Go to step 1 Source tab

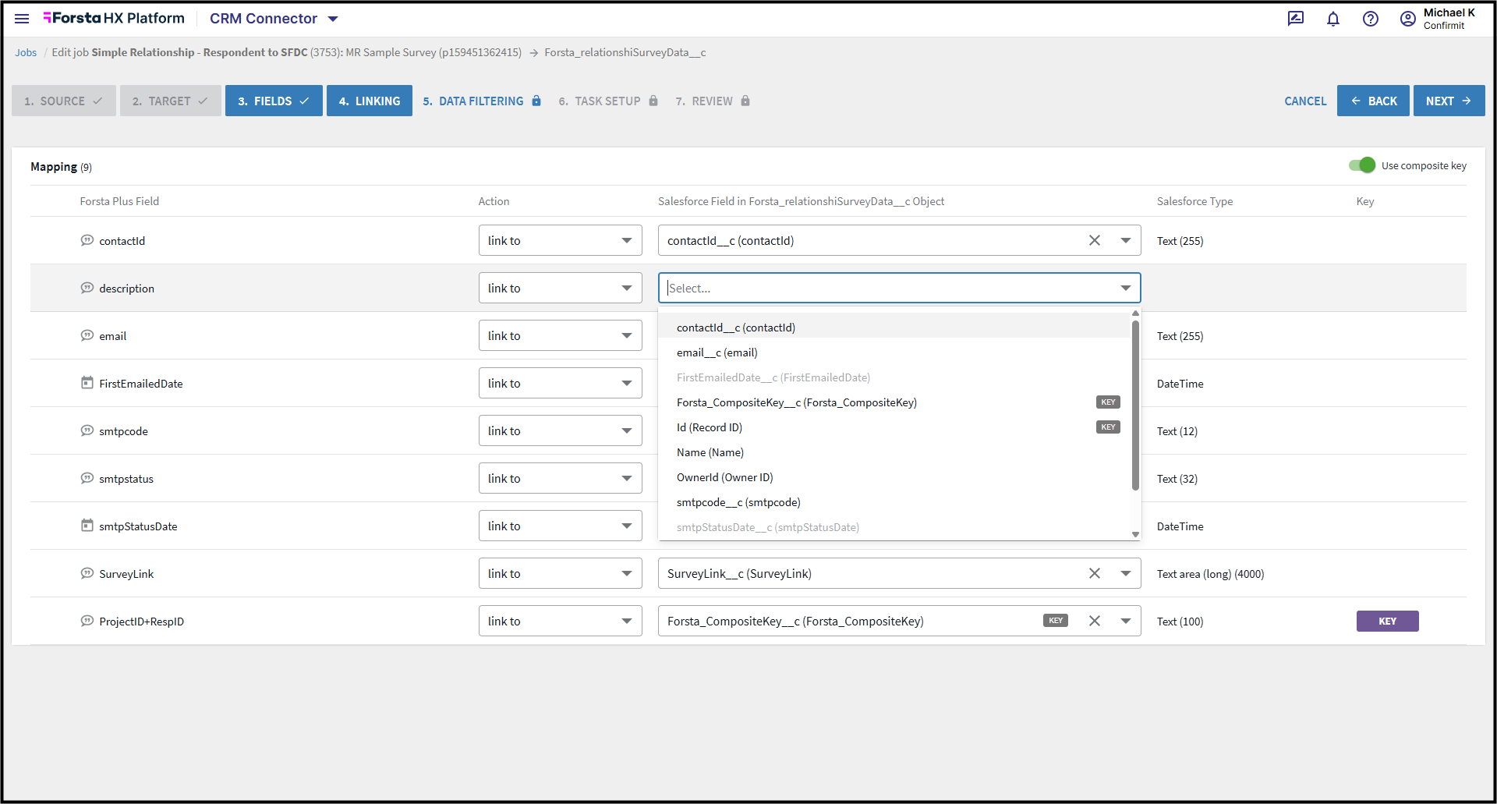pyautogui.click(x=64, y=101)
